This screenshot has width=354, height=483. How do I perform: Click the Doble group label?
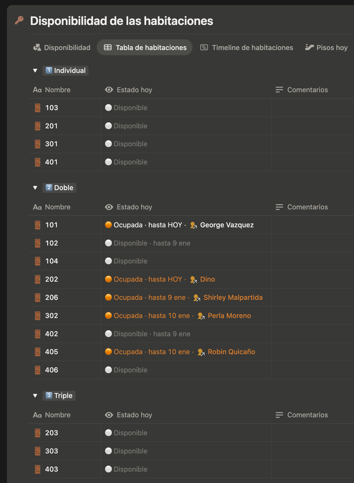tap(59, 188)
